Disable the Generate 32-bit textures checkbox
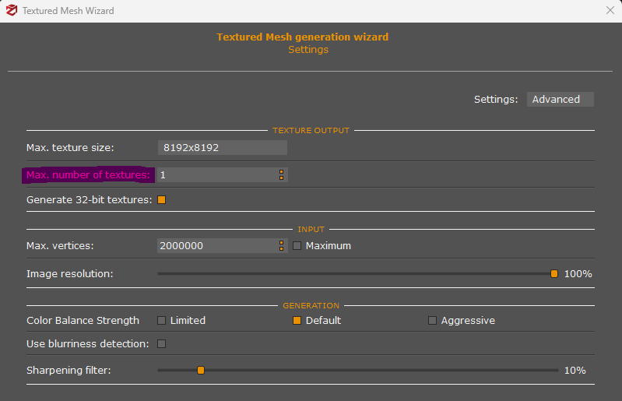This screenshot has height=401, width=622. click(162, 200)
